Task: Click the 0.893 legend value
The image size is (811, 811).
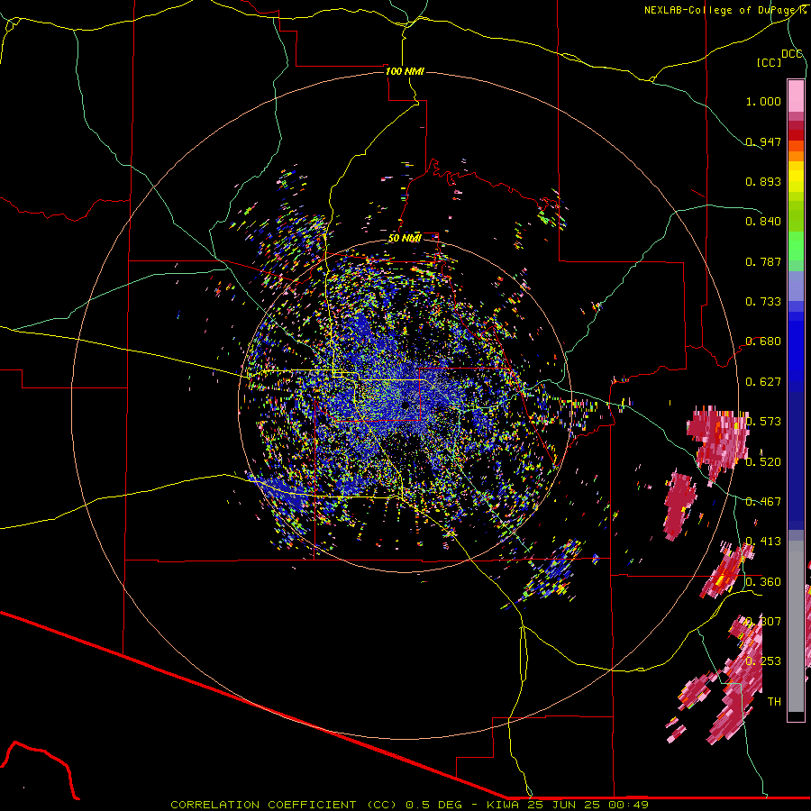Action: tap(763, 181)
